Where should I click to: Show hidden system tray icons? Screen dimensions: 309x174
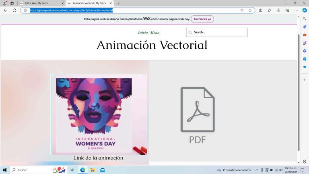[x=257, y=170]
